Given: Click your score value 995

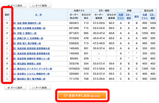Looking at the screenshot, I should 86,33.
